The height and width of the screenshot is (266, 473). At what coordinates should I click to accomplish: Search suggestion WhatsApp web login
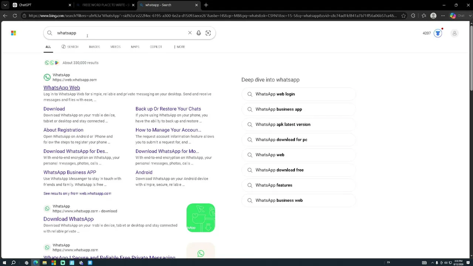299,94
